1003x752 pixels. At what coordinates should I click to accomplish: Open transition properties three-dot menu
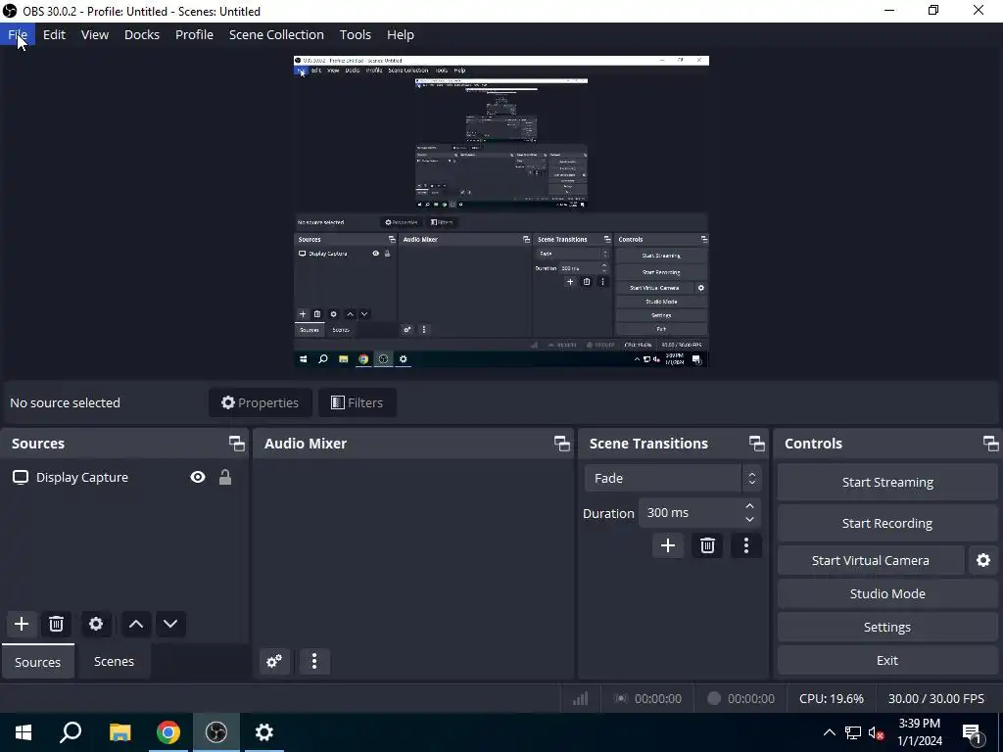tap(745, 545)
